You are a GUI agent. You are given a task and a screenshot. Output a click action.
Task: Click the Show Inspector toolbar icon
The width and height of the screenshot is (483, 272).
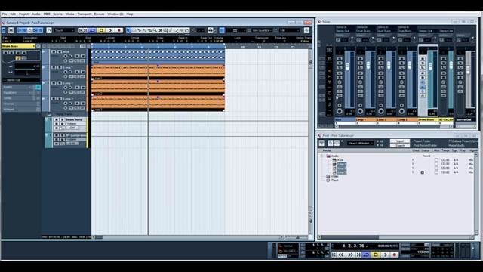click(19, 30)
